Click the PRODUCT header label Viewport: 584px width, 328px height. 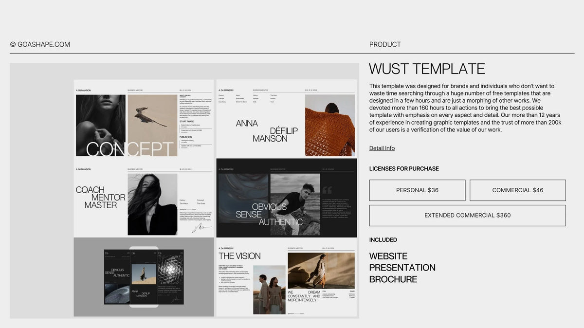385,44
